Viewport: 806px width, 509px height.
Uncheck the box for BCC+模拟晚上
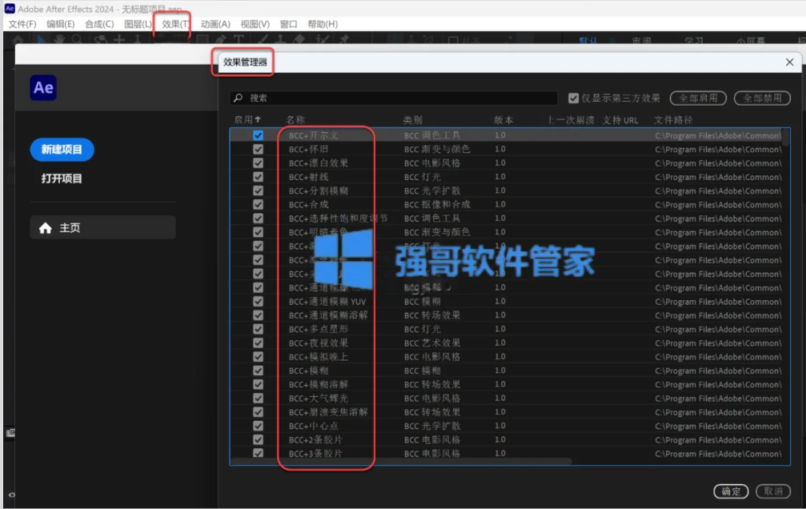258,357
